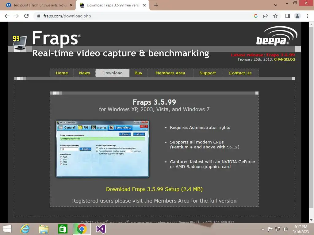Open the Buy page
Image resolution: width=314 pixels, height=235 pixels.
138,73
